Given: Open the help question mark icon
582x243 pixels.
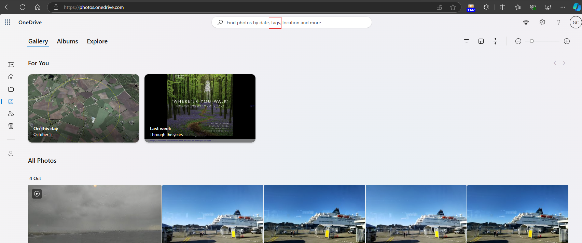Looking at the screenshot, I should coord(559,22).
